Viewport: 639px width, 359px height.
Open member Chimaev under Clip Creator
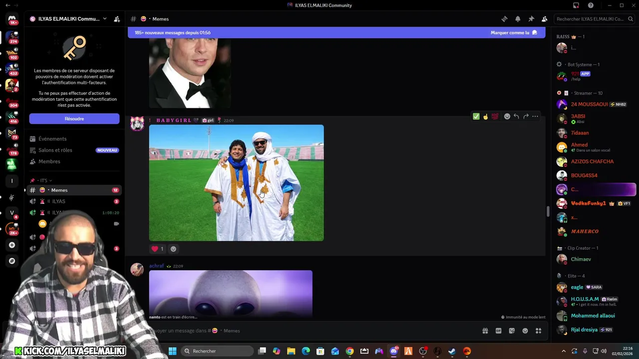(x=596, y=259)
